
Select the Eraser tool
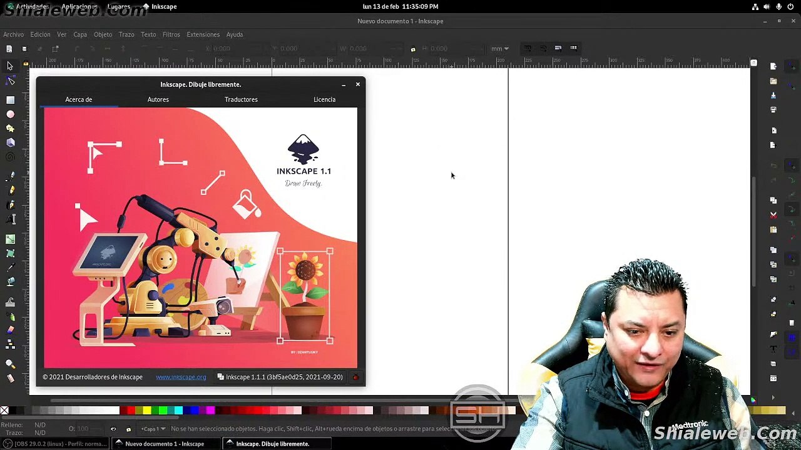[10, 331]
